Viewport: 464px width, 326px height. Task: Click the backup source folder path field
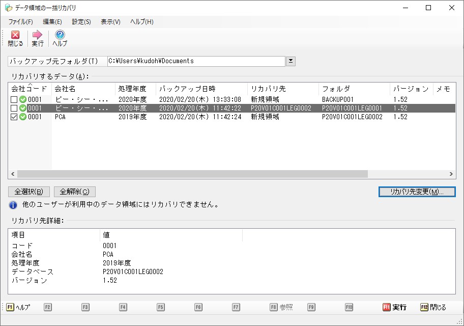pyautogui.click(x=196, y=61)
